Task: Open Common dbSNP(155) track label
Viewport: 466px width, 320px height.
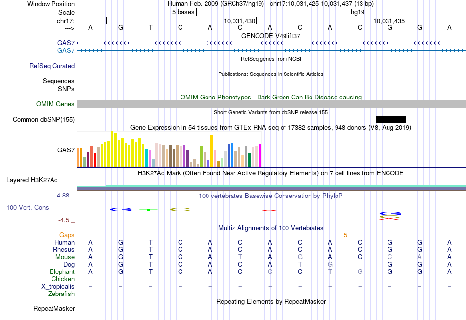Action: tap(44, 120)
